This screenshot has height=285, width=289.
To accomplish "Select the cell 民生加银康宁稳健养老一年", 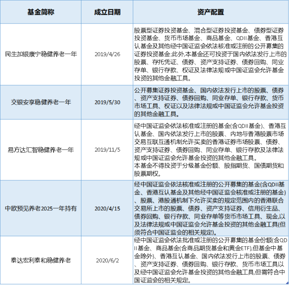I will [x=41, y=54].
